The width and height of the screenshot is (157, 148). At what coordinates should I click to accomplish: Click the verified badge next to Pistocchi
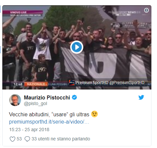(x=74, y=97)
